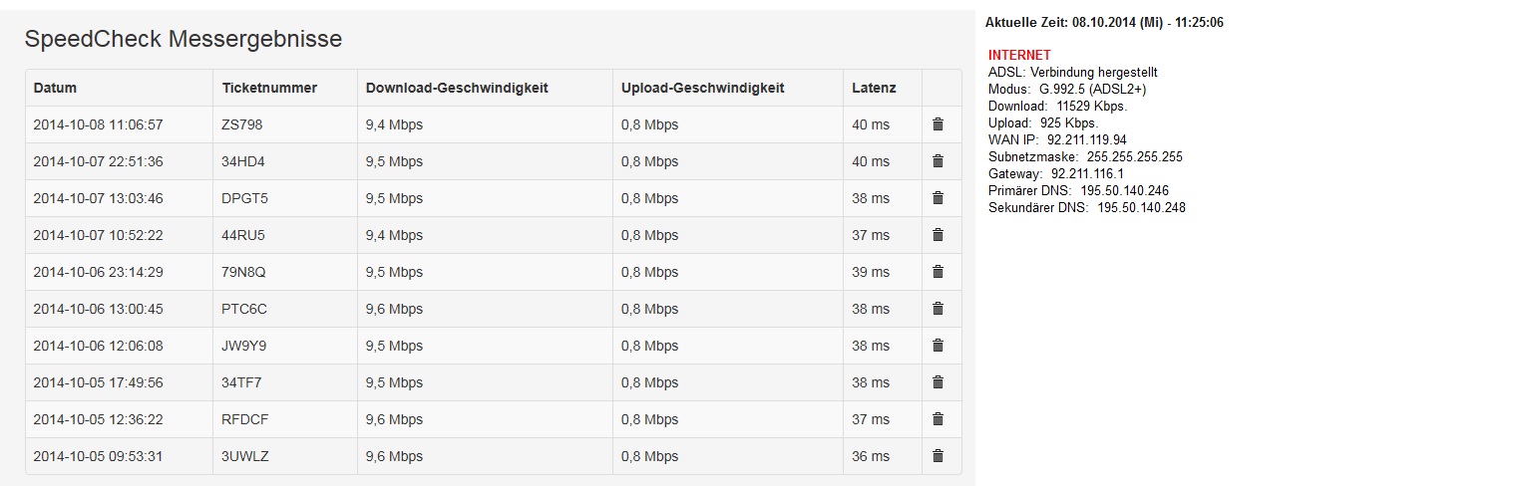Remove the DPGT5 result via trash icon
The image size is (1514, 489).
pos(938,198)
